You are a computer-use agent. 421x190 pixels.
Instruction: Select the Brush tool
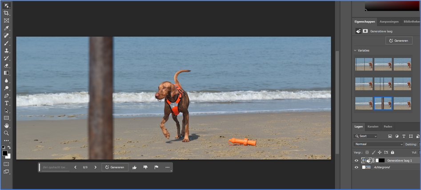[x=6, y=43]
